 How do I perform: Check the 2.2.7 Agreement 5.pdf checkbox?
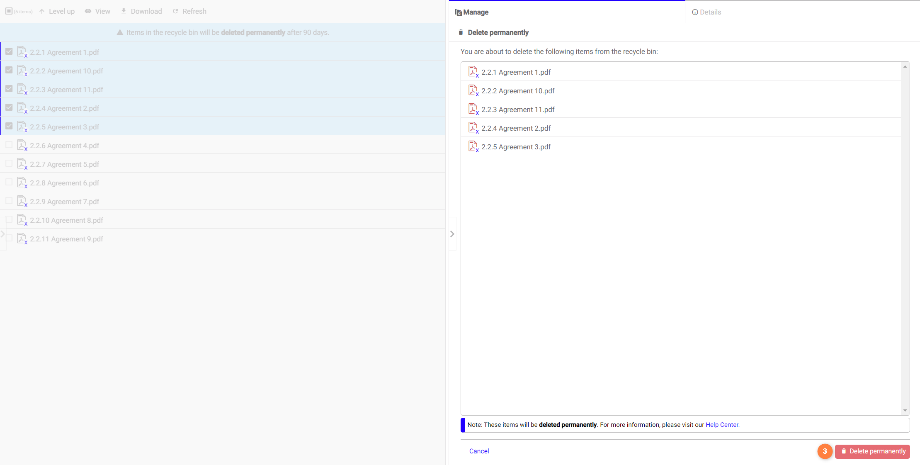coord(9,163)
